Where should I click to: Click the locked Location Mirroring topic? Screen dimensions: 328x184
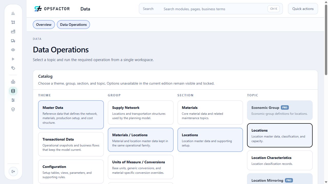click(280, 179)
